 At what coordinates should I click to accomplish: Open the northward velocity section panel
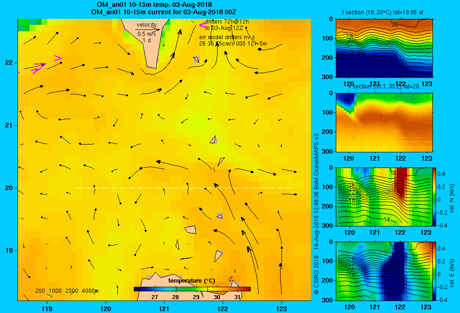[x=384, y=197]
